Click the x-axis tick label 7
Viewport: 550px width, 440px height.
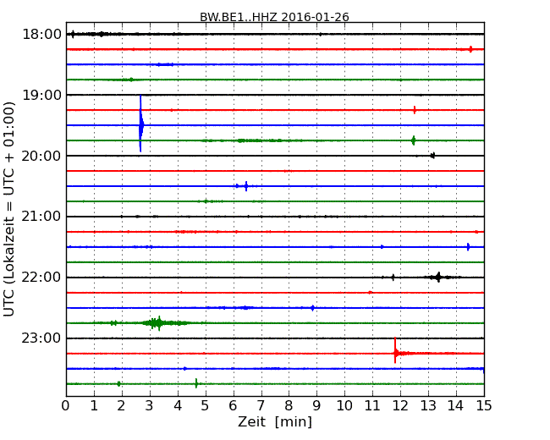click(x=261, y=406)
